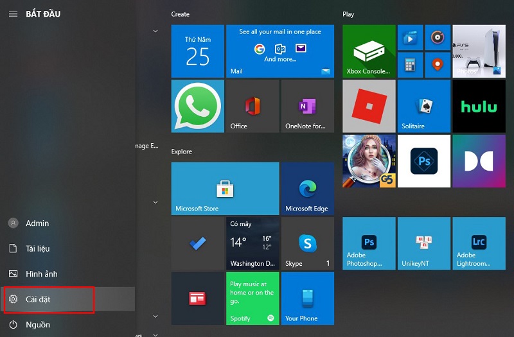Screen dimensions: 514x337
Task: Open the Microsoft Store tile
Action: click(x=226, y=189)
